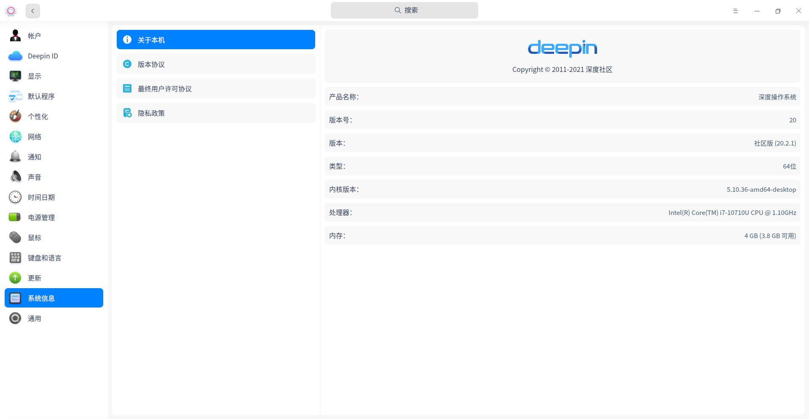Viewport: 809px width, 419px height.
Task: Close the Control Center window
Action: 798,11
